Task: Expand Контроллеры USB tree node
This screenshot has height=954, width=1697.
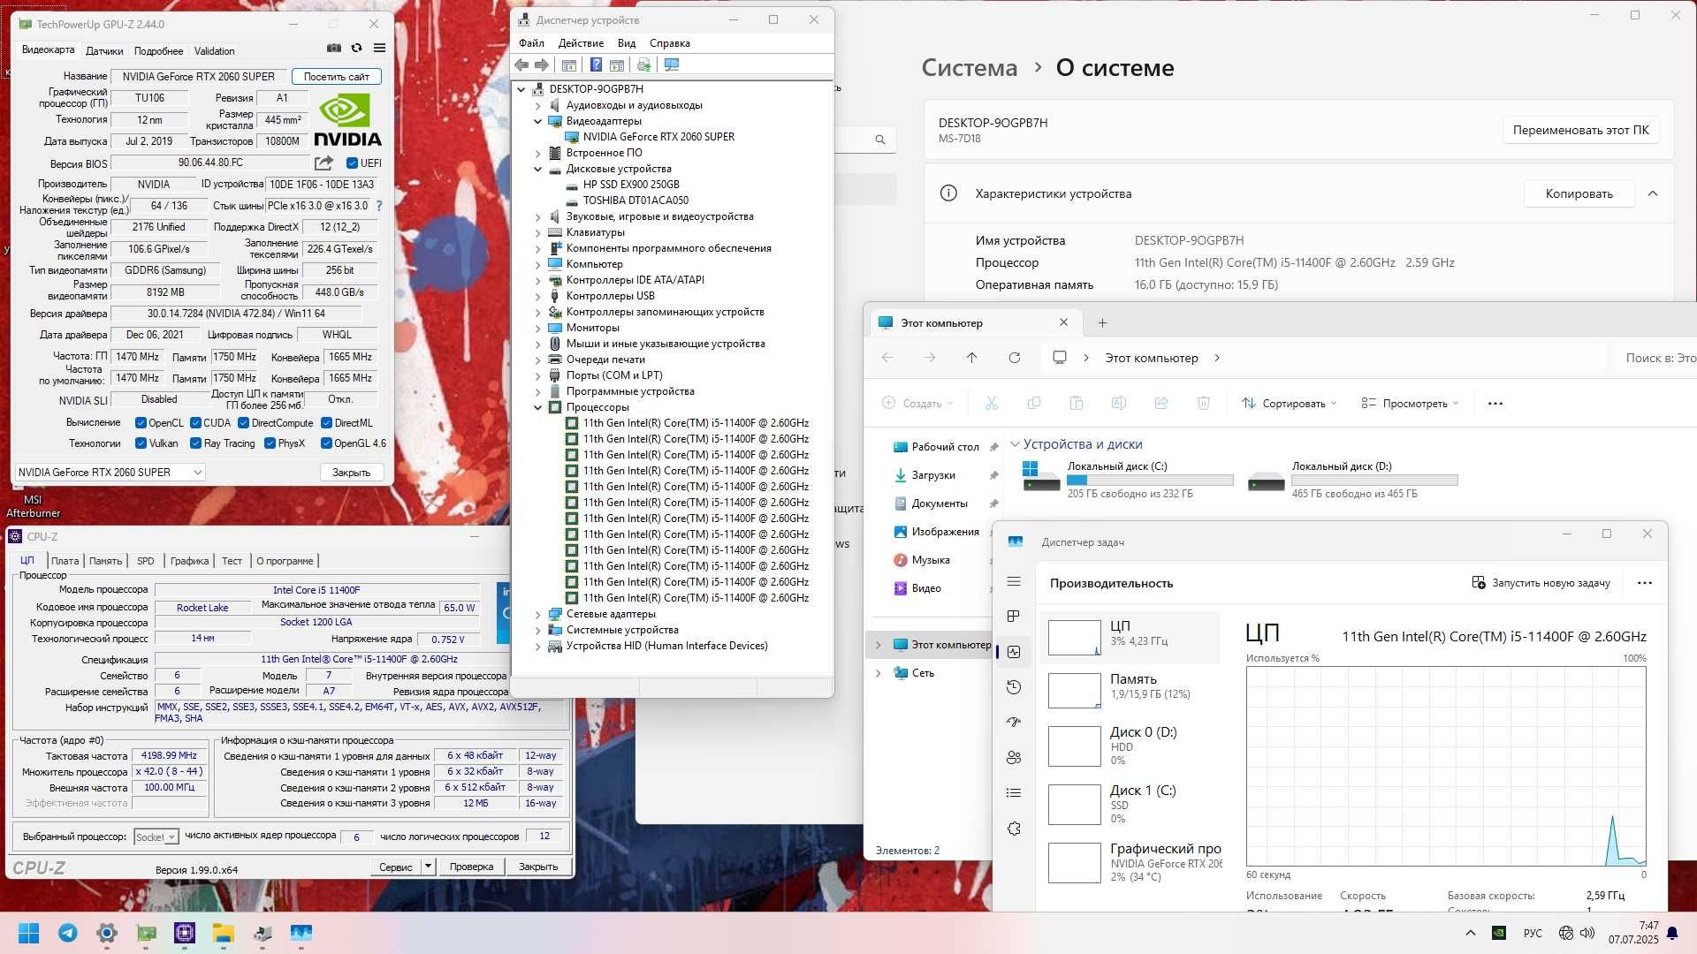Action: pyautogui.click(x=537, y=296)
